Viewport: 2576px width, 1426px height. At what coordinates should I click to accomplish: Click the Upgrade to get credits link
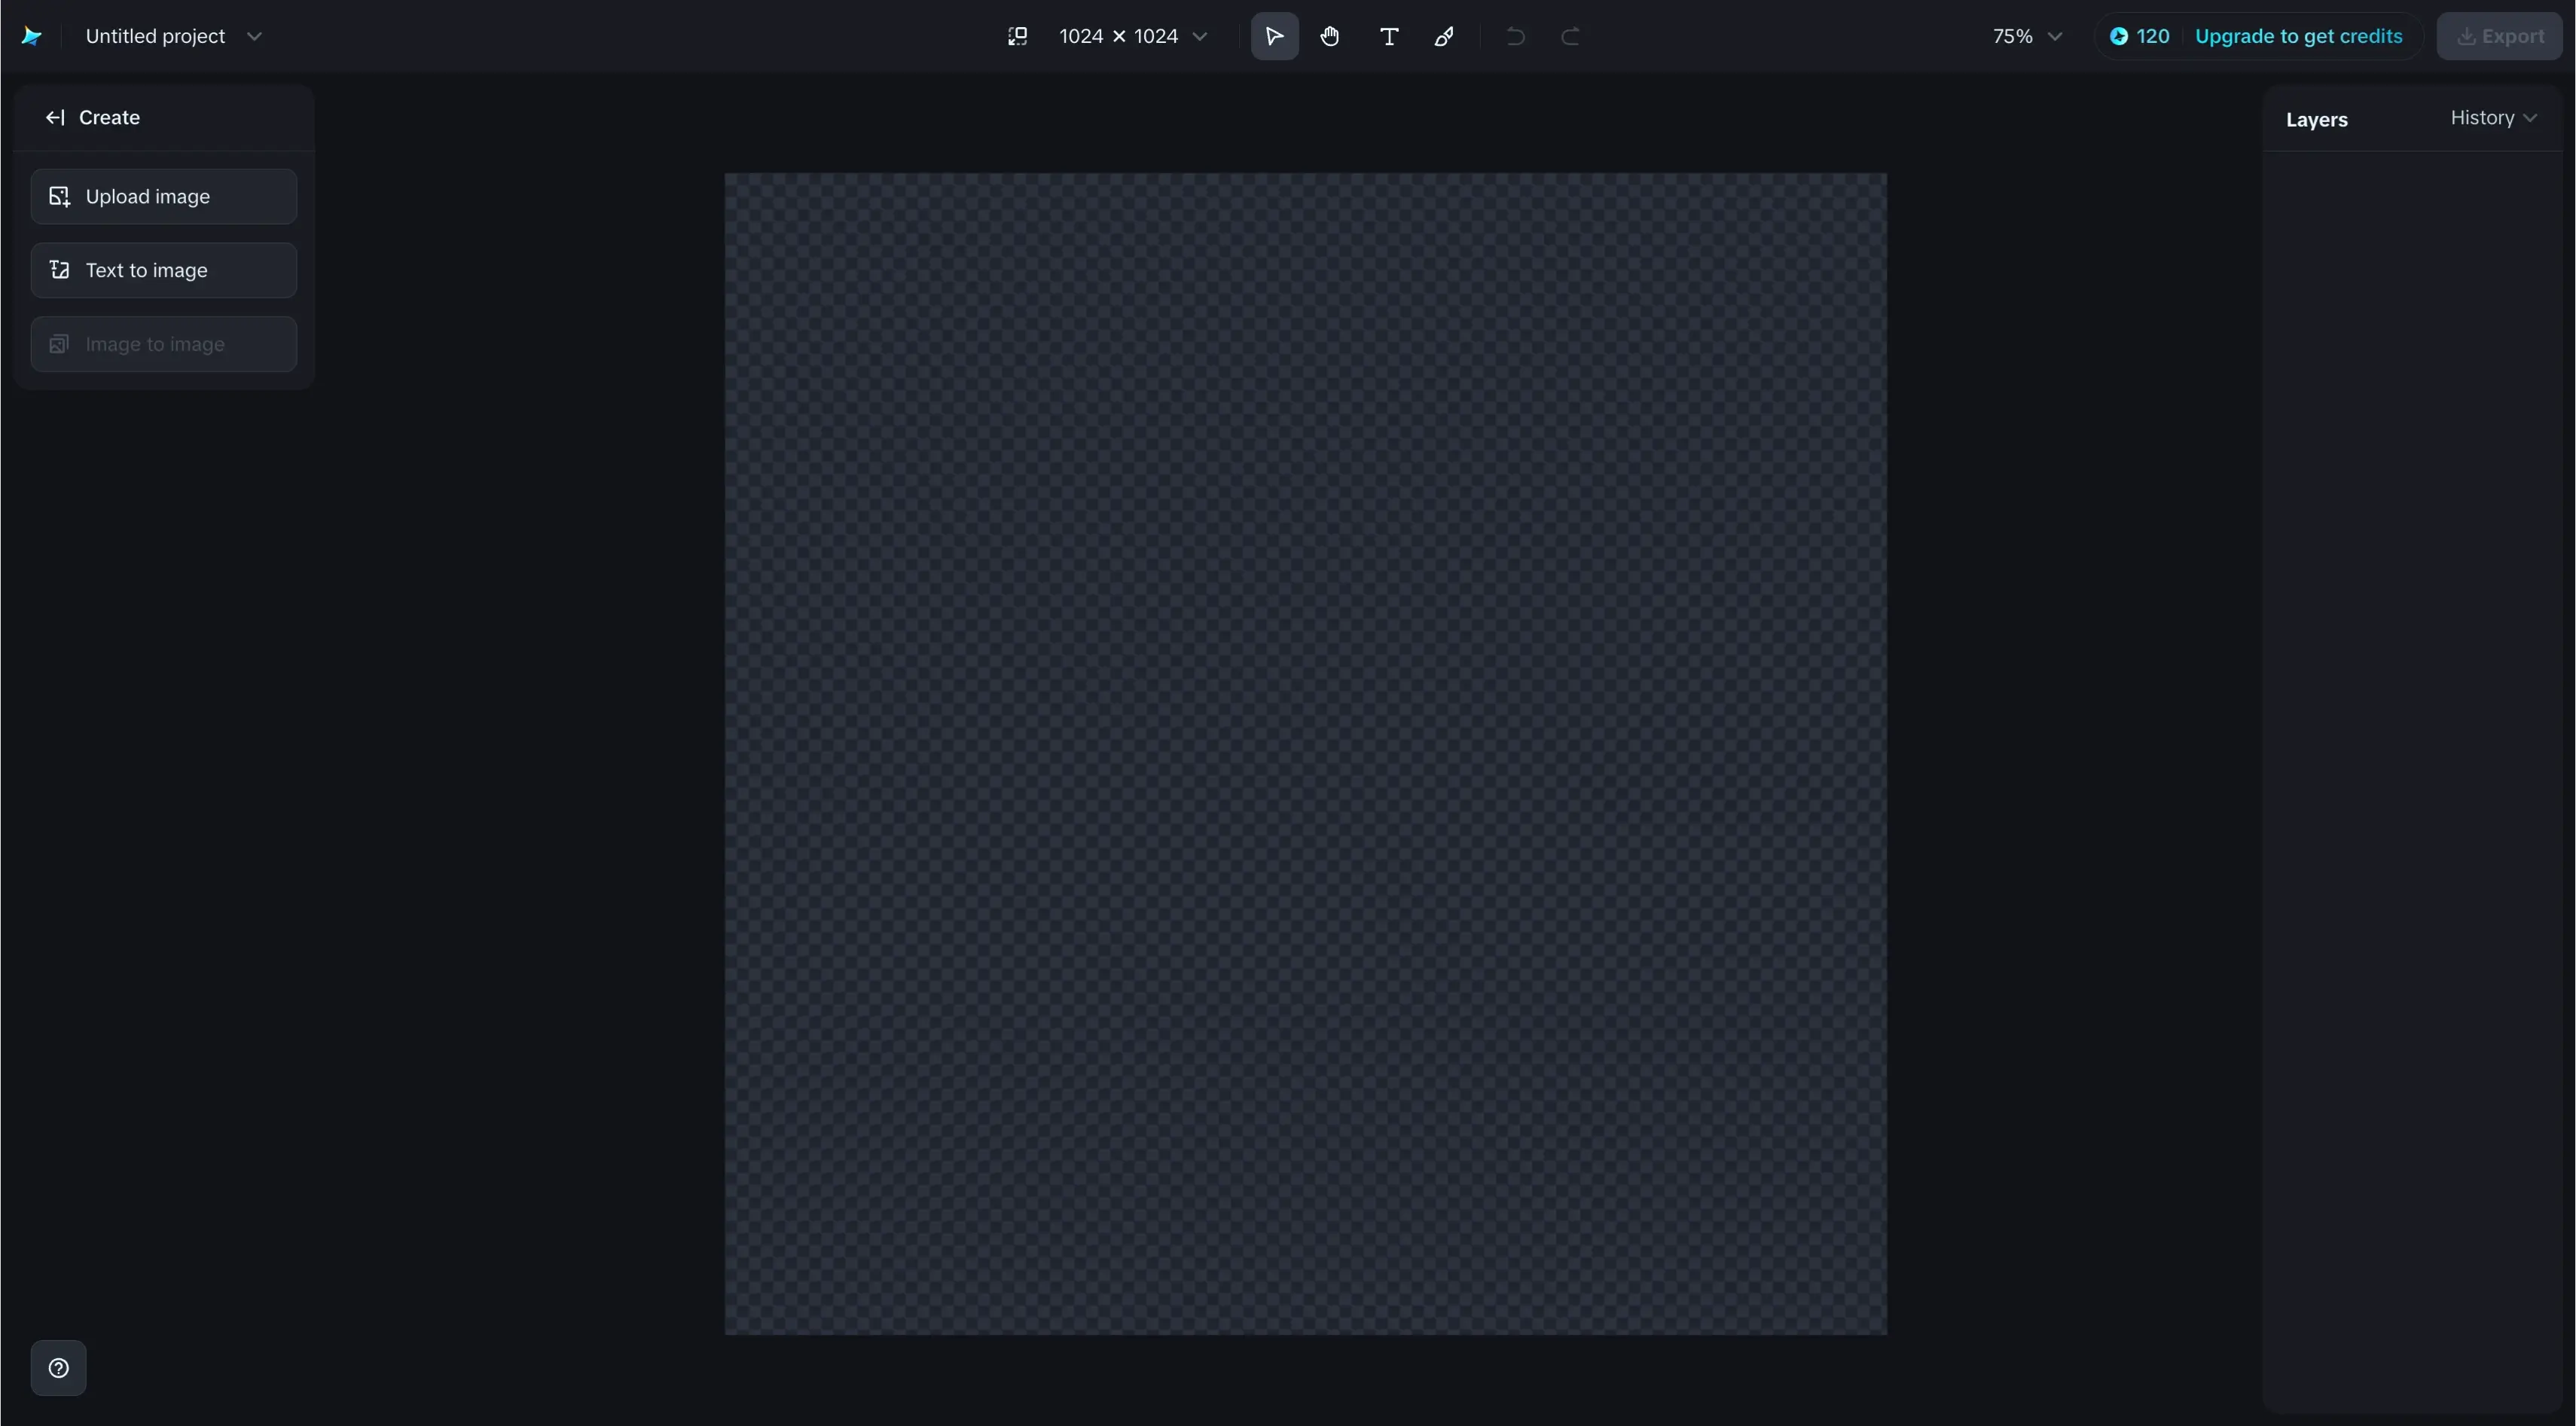pyautogui.click(x=2298, y=36)
